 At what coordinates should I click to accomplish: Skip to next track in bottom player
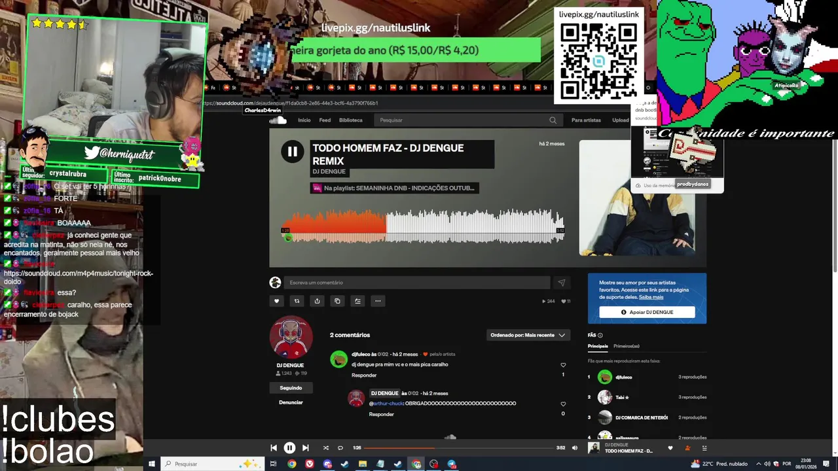coord(305,448)
